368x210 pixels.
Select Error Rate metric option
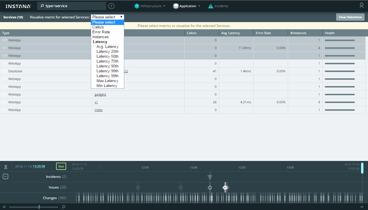coord(108,32)
